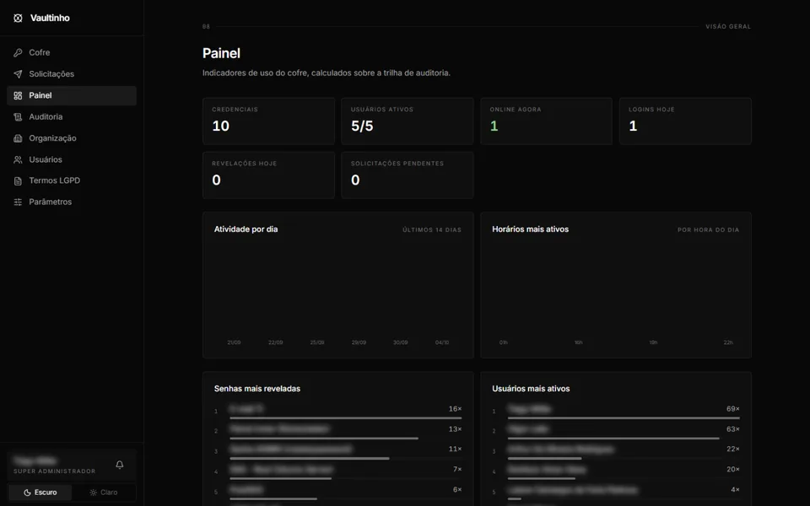Click the Cofre key icon
Screen dimensions: 810x506
coord(18,52)
